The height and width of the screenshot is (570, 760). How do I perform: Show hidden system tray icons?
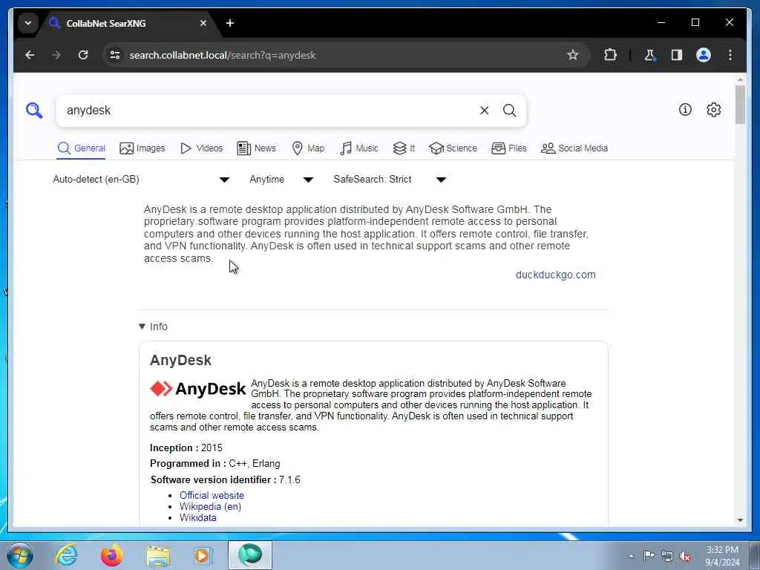pos(631,556)
